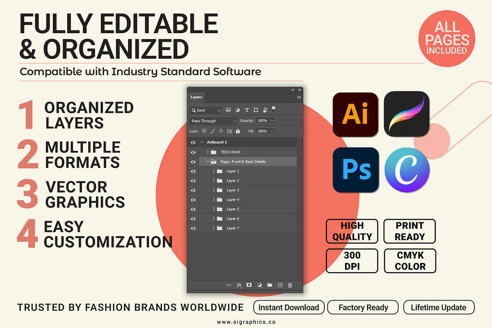492x328 pixels.
Task: Filter for type layers icon
Action: [x=247, y=110]
